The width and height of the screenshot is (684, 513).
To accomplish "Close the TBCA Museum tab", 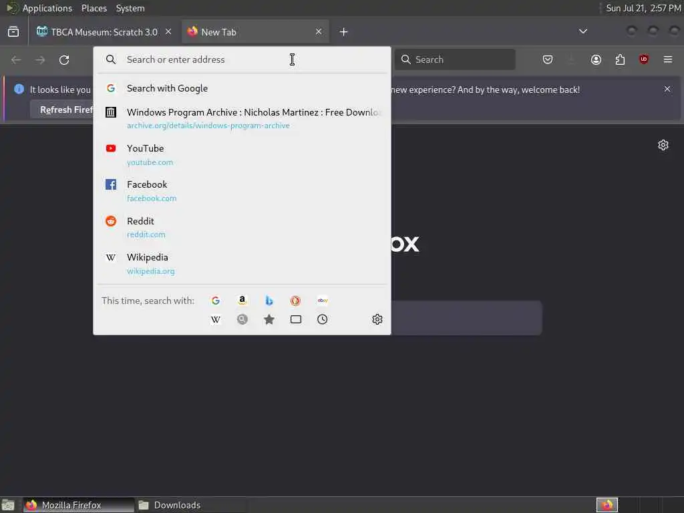I will coord(168,32).
